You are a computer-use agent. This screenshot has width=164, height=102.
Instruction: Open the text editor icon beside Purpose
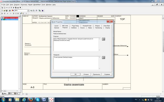tap(103, 39)
